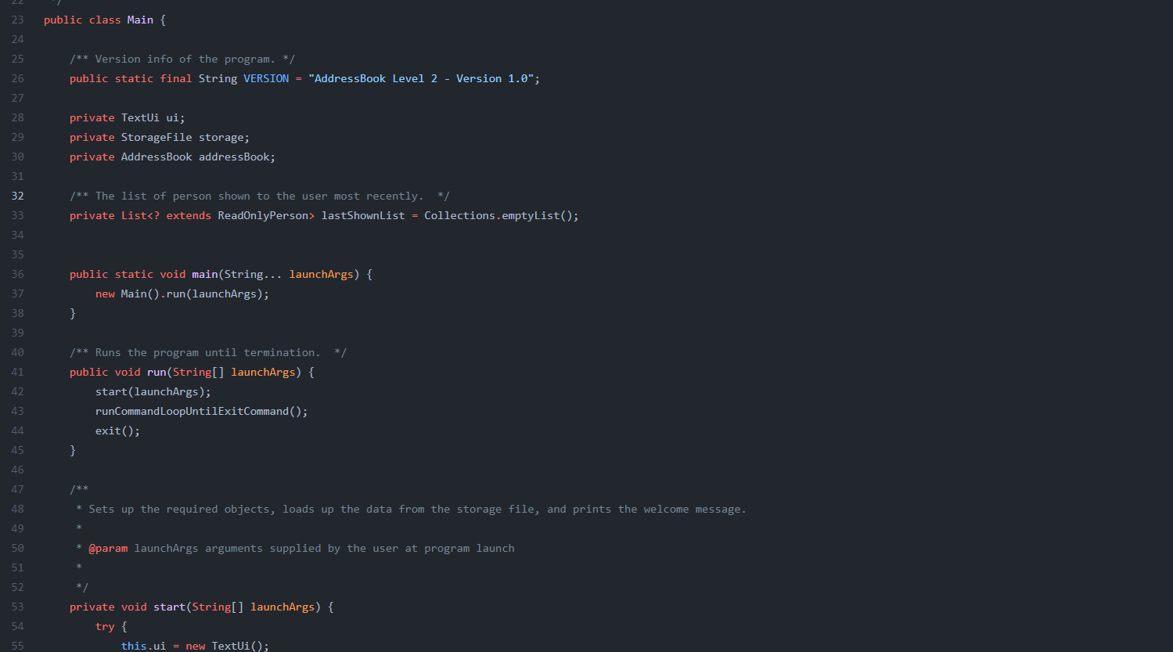
Task: Click the String type before VERSION
Action: click(x=218, y=78)
